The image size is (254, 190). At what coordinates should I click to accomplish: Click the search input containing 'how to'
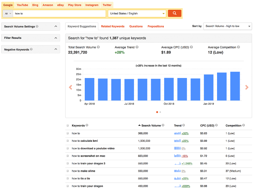(59, 13)
